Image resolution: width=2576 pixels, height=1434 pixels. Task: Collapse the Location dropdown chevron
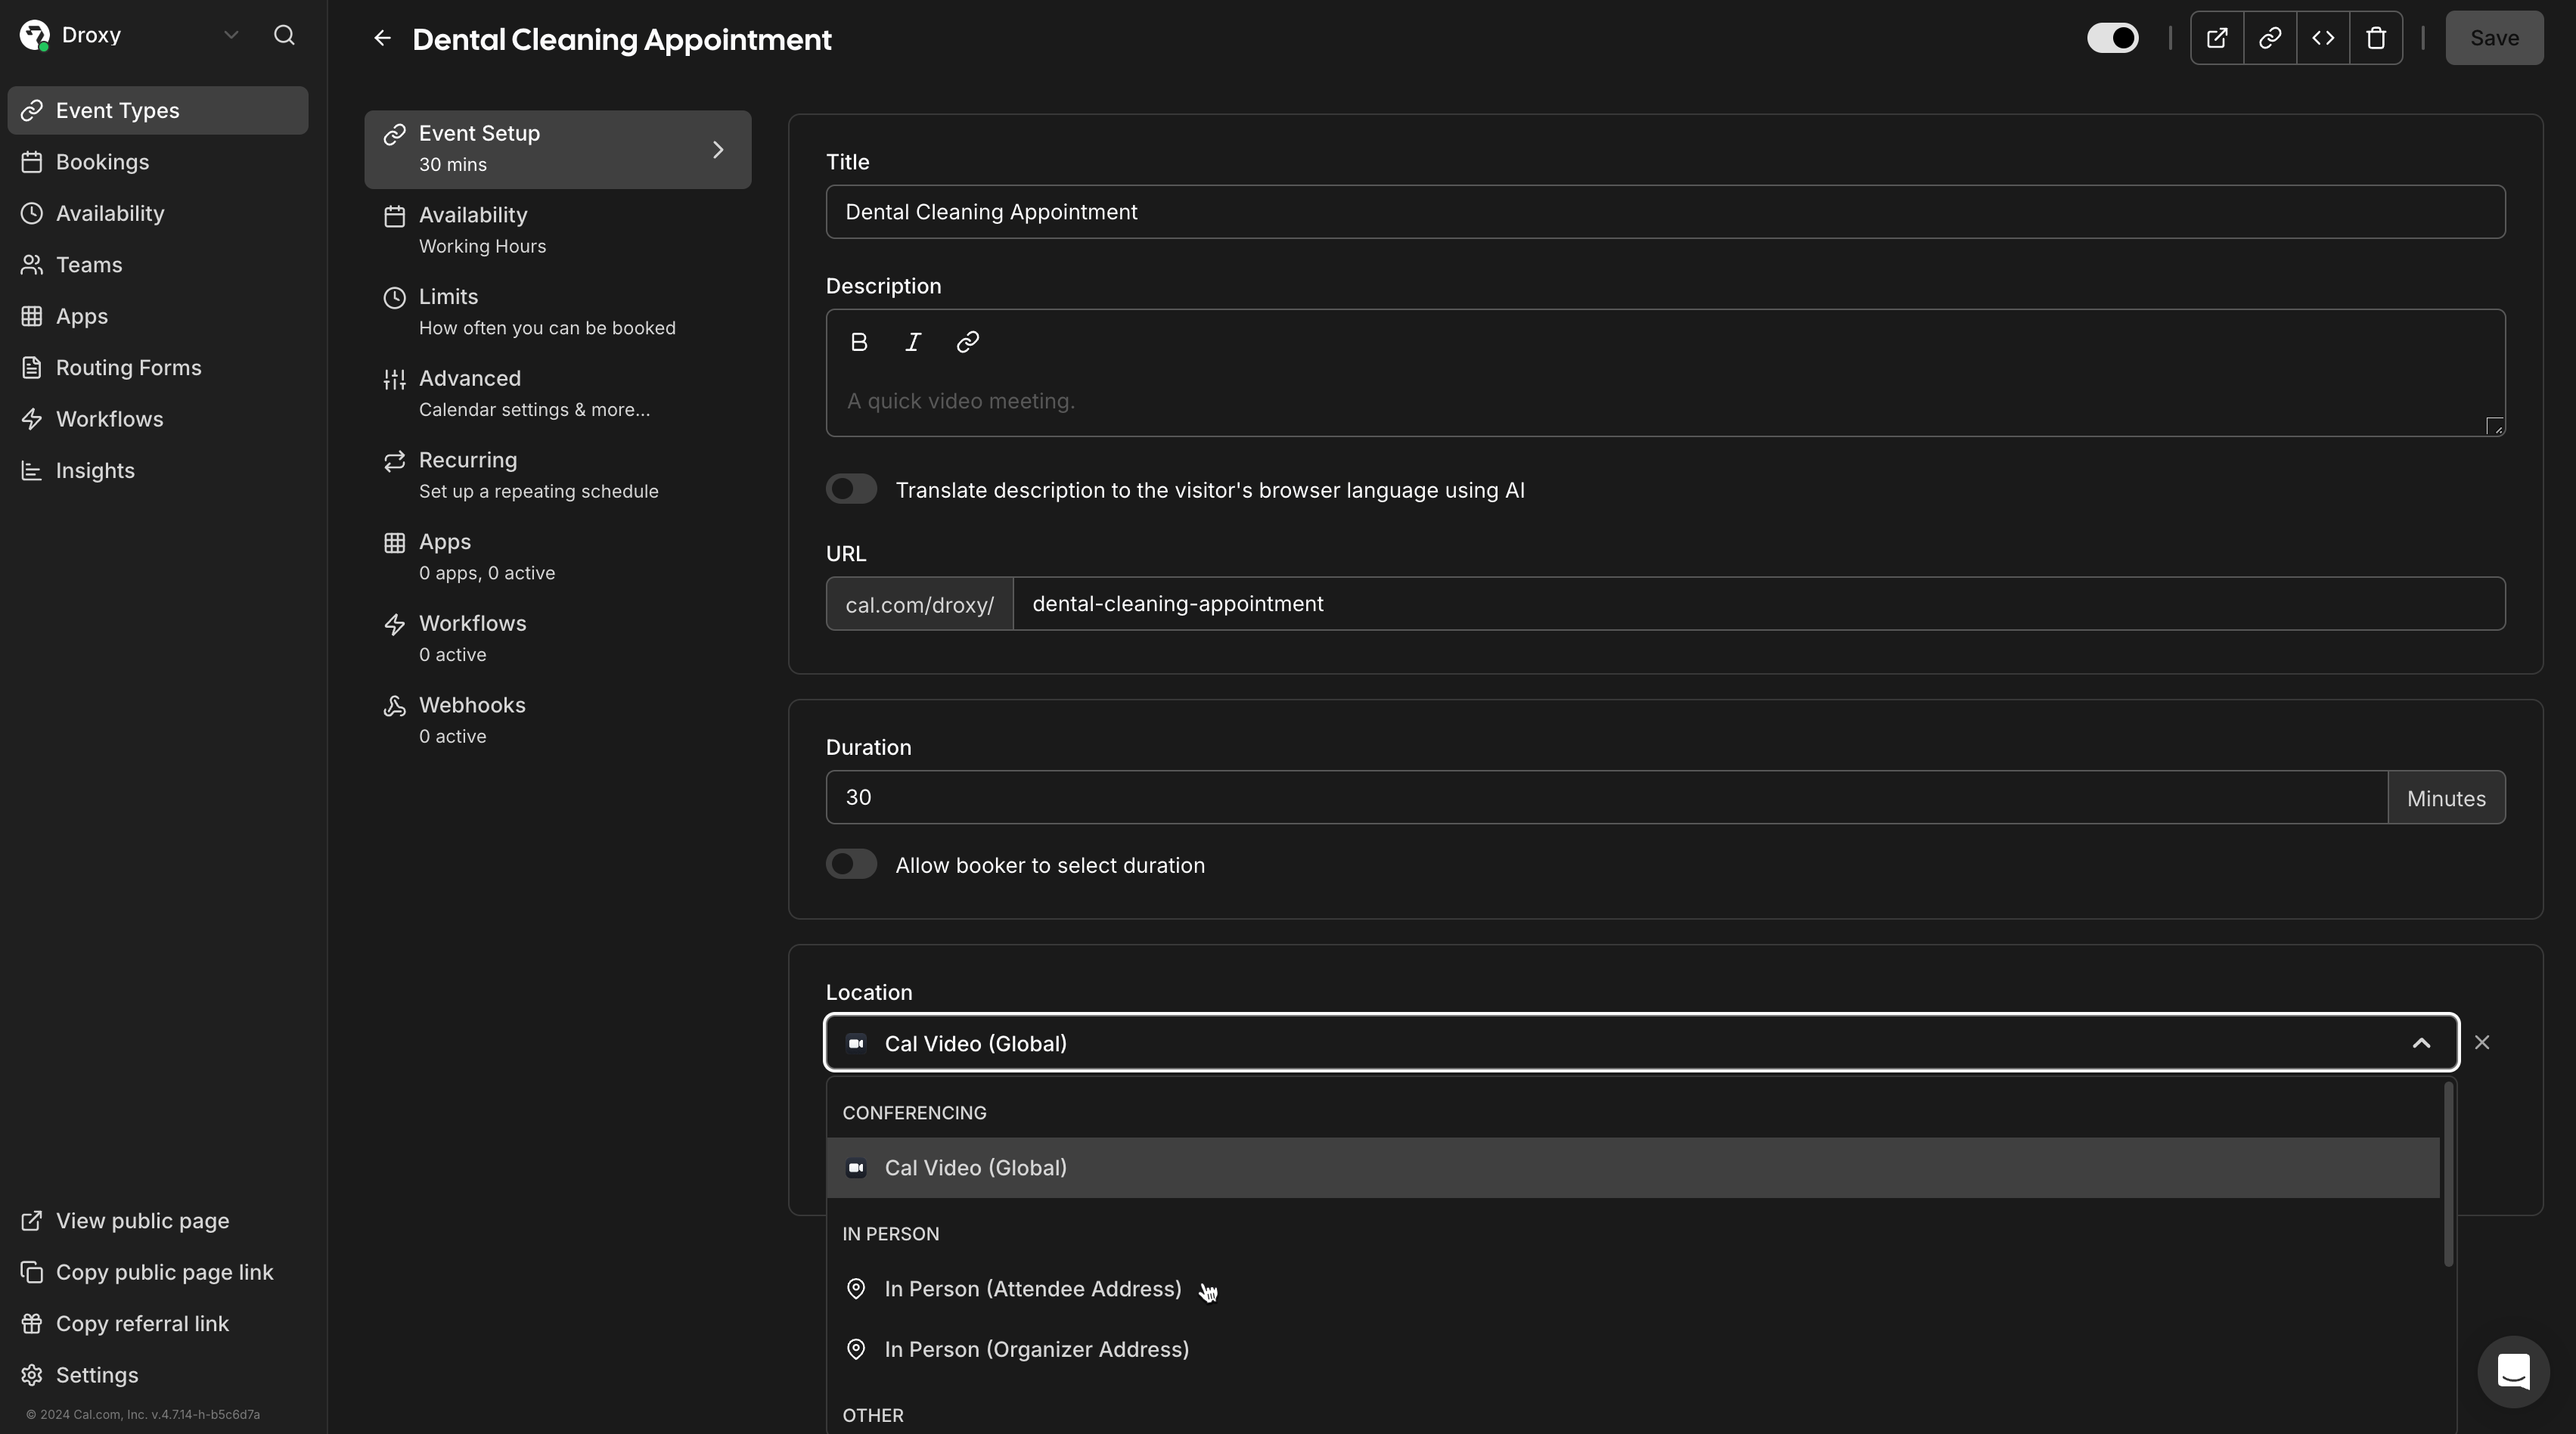pos(2421,1043)
